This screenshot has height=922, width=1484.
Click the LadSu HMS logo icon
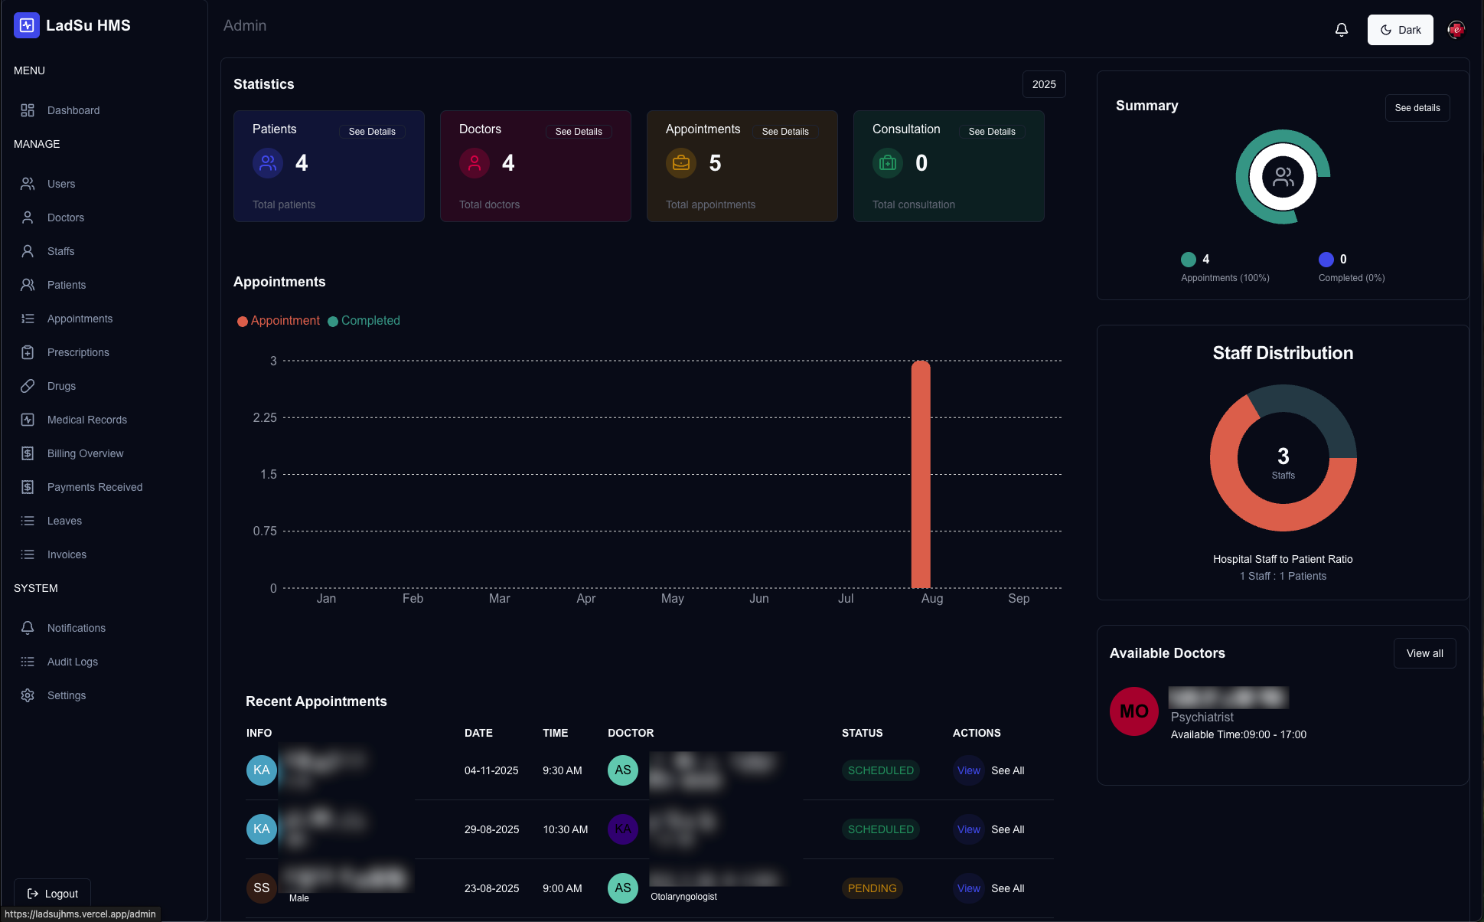27,25
